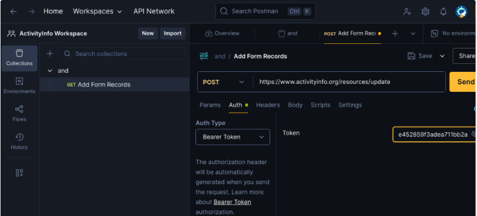The width and height of the screenshot is (477, 216).
Task: Open the Bearer Token documentation link
Action: pyautogui.click(x=233, y=202)
